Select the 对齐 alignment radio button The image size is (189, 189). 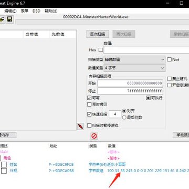124,111
